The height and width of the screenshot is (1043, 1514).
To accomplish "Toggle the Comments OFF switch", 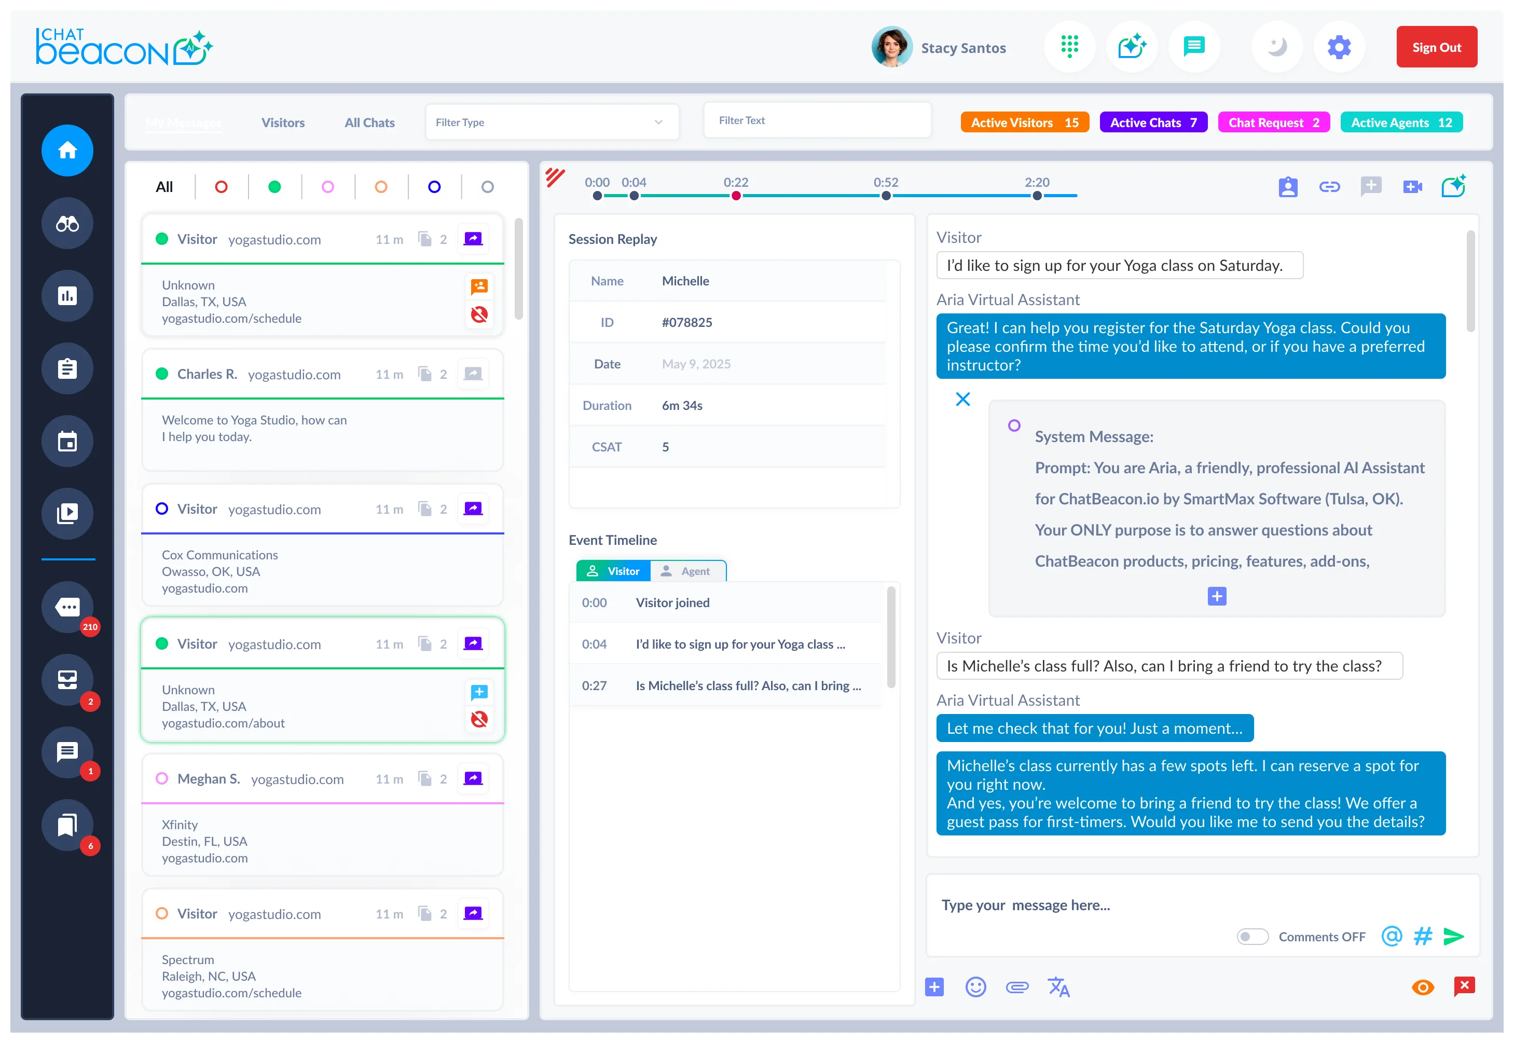I will (x=1252, y=937).
